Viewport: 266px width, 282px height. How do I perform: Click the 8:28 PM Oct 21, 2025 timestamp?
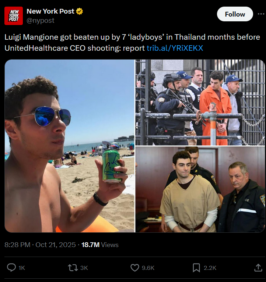[40, 244]
